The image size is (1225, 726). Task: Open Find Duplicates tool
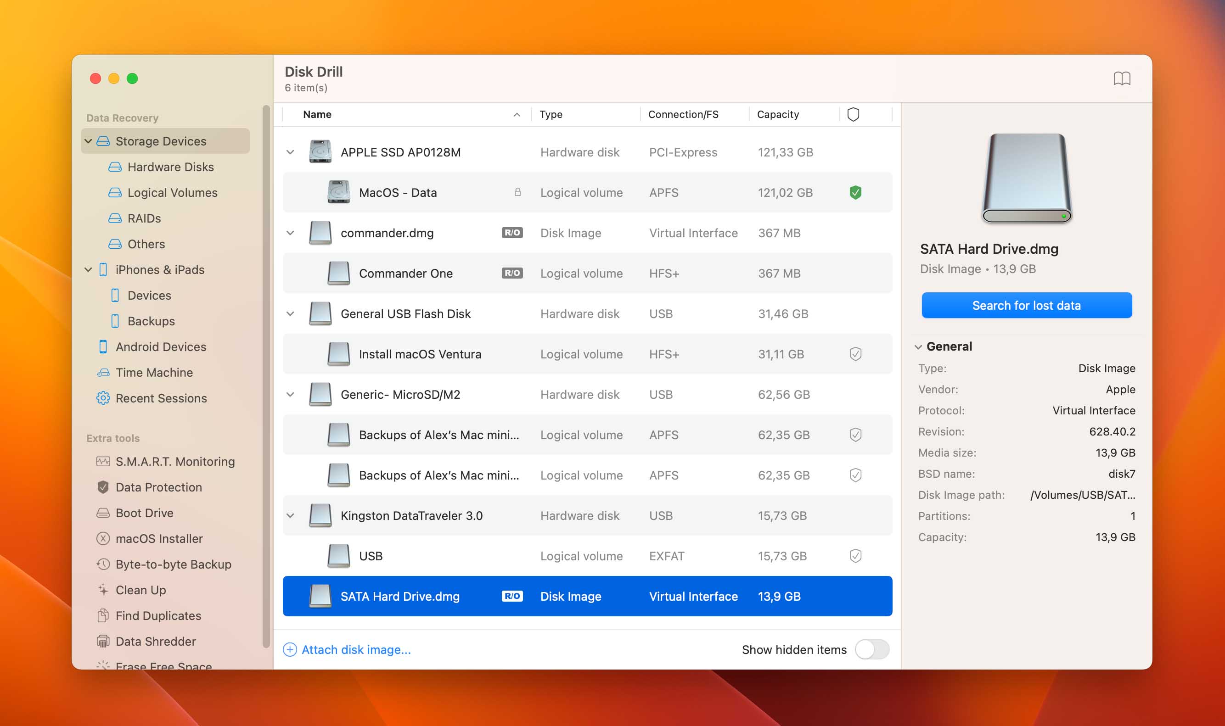(x=149, y=616)
